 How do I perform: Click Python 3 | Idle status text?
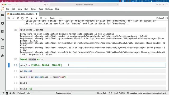coord(24,93)
